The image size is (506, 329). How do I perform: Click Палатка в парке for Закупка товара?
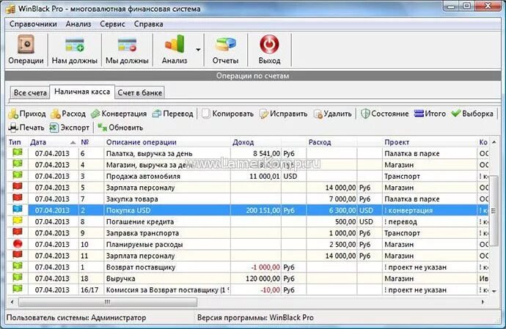coord(412,199)
